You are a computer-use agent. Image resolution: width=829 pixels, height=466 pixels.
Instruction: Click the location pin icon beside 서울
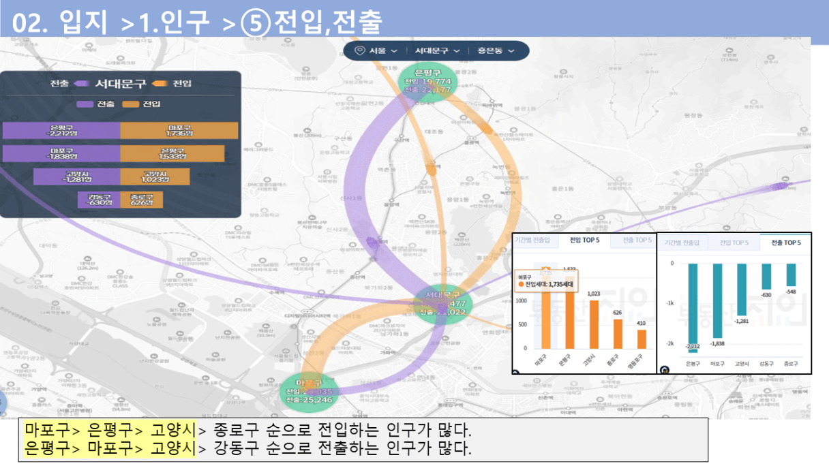point(360,51)
